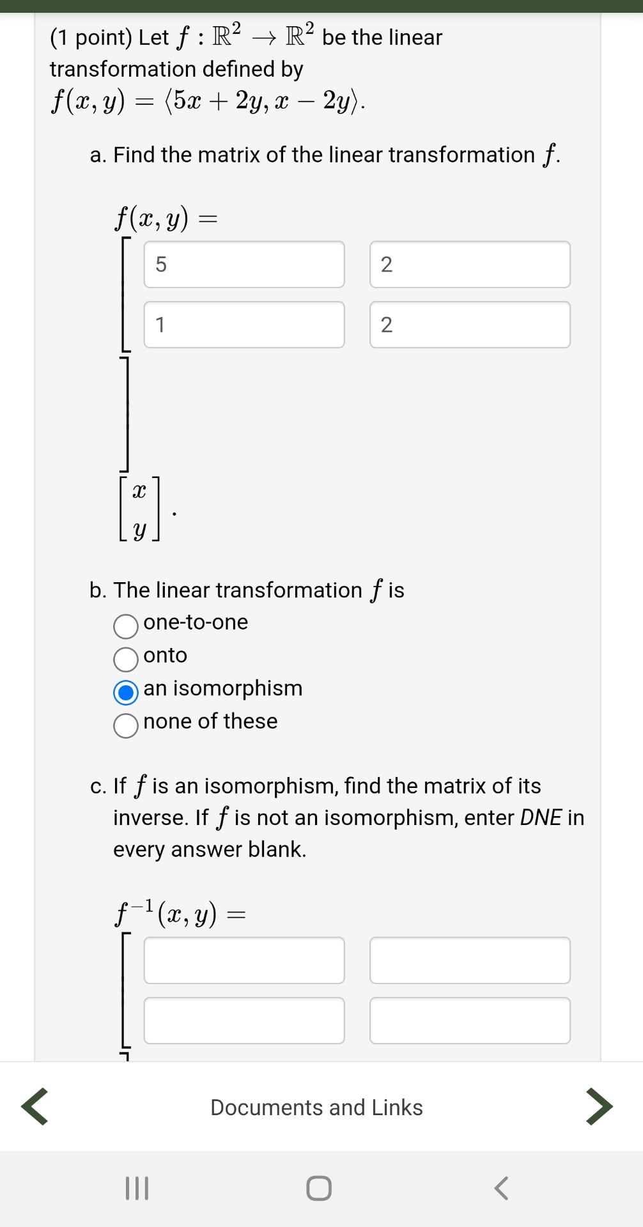
Task: Tap the selected 'an isomorphism' radio button
Action: 126,692
